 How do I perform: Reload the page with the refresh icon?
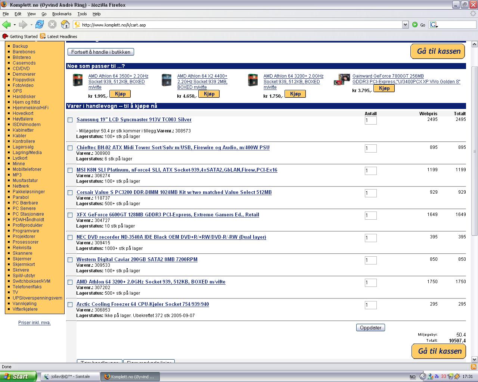coord(40,25)
